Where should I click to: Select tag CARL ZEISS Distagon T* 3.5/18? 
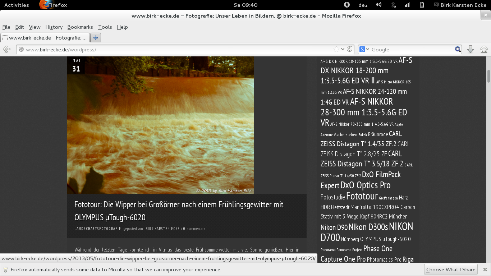[362, 158]
